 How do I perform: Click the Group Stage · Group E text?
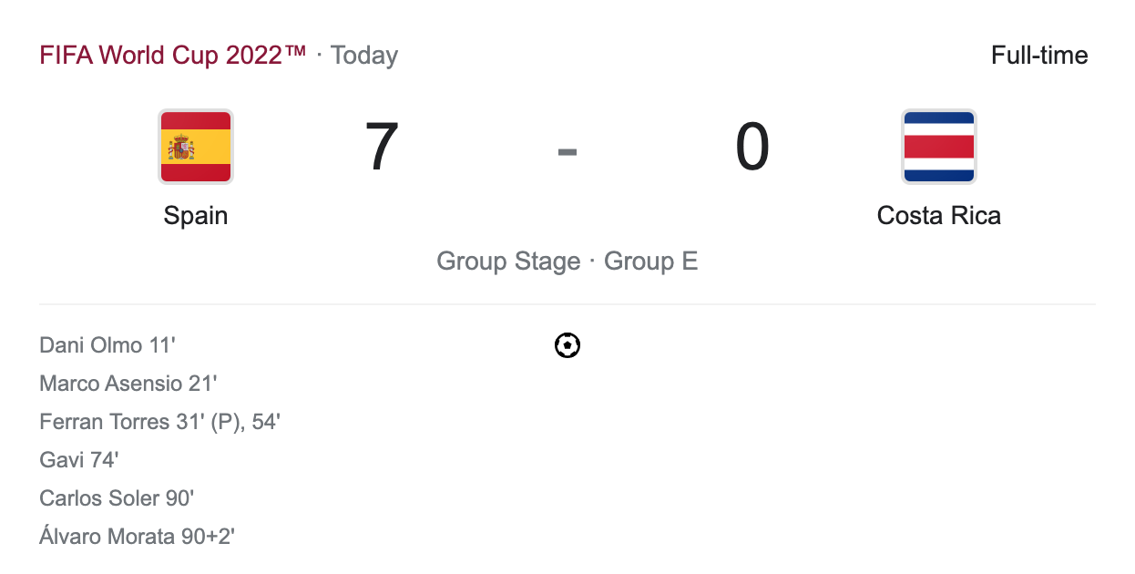tap(567, 261)
